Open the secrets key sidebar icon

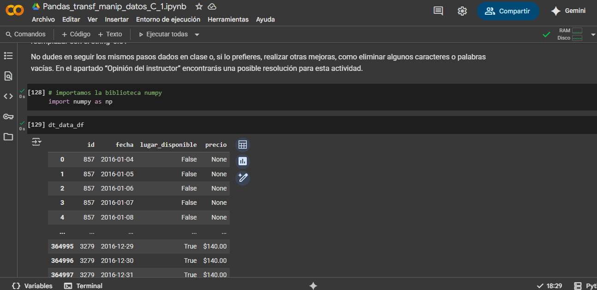(8, 116)
